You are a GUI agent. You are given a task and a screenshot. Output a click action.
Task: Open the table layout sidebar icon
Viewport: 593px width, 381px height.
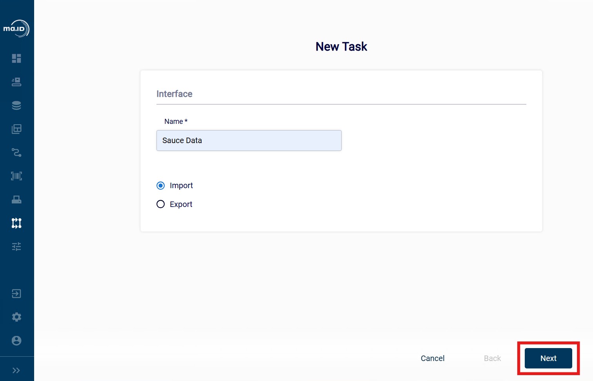coord(16,129)
